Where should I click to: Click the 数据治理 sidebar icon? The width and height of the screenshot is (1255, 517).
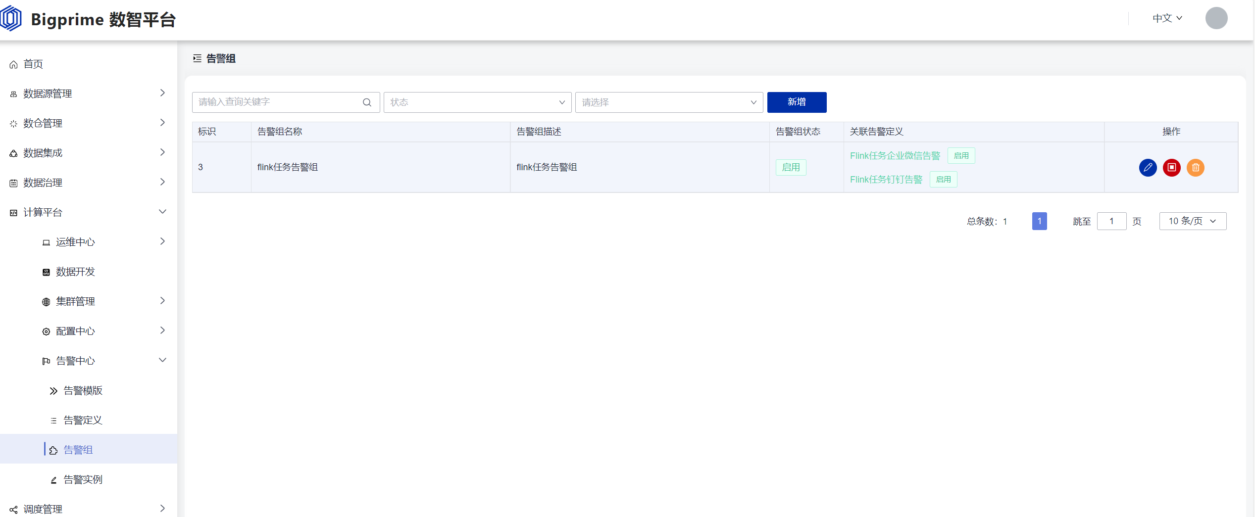[x=13, y=183]
